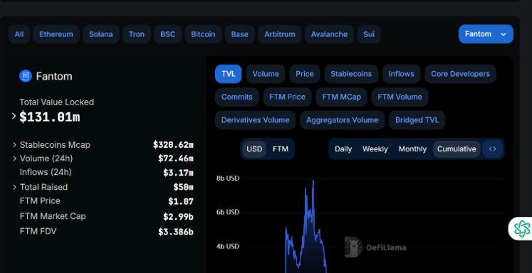Select the Sui chain tab
The image size is (532, 273).
tap(369, 34)
